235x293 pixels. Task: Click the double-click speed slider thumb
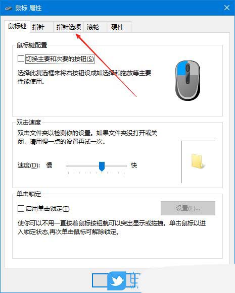point(102,166)
